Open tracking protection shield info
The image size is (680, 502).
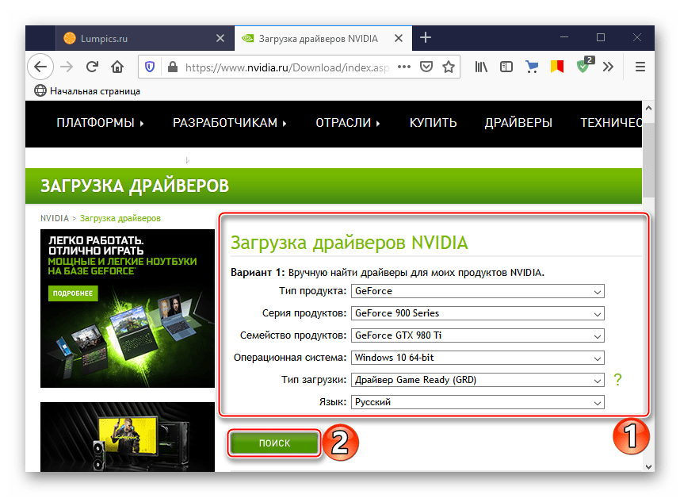tap(150, 67)
